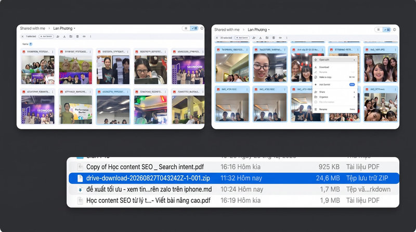Select grid layout in left Drive window
Viewport: 416px width, 232px height.
coord(194,28)
